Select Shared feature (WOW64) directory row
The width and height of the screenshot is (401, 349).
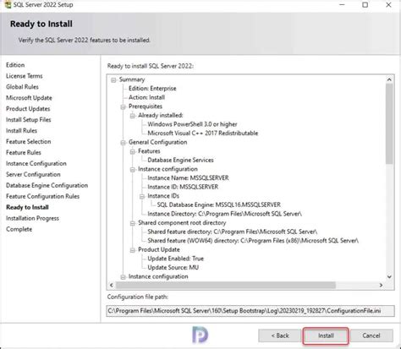(253, 241)
